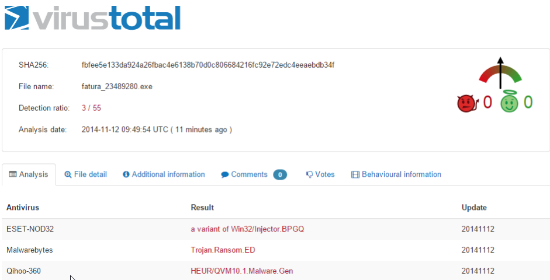Click the SHA256 hash value
Image resolution: width=550 pixels, height=280 pixels.
(x=208, y=65)
